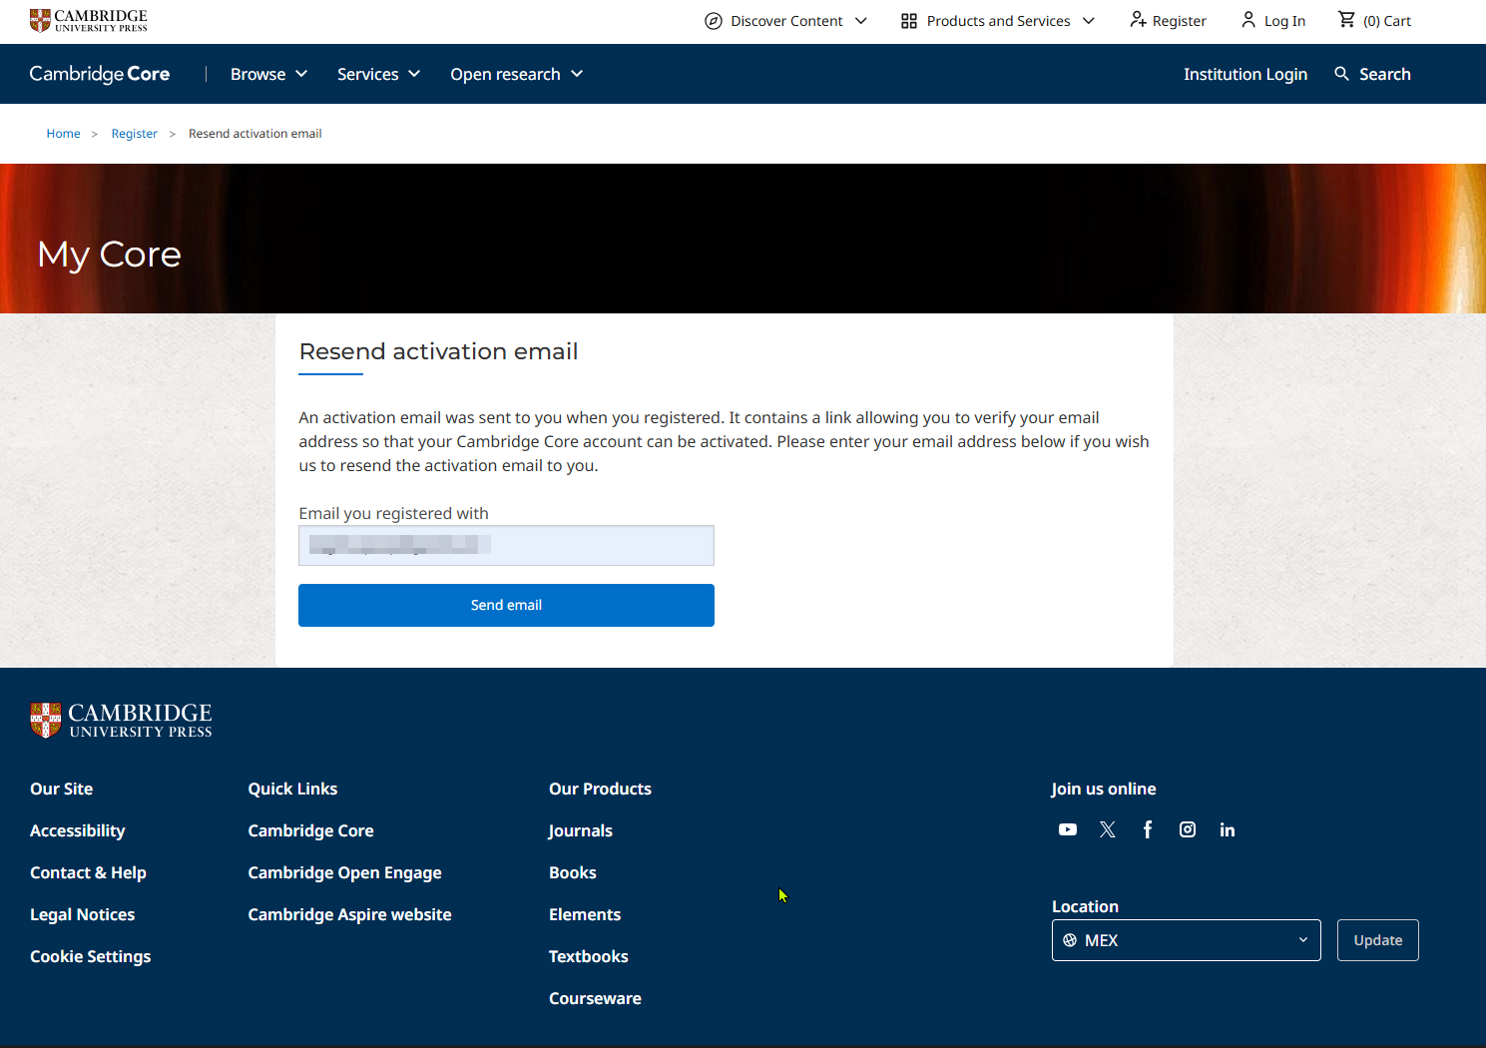Open Textbooks footer link
This screenshot has height=1048, width=1486.
pyautogui.click(x=589, y=956)
